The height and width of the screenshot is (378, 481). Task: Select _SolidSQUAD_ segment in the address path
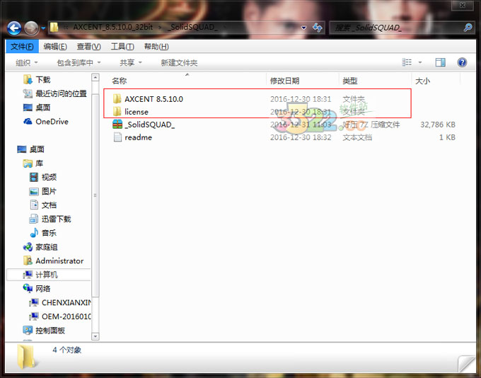[193, 27]
